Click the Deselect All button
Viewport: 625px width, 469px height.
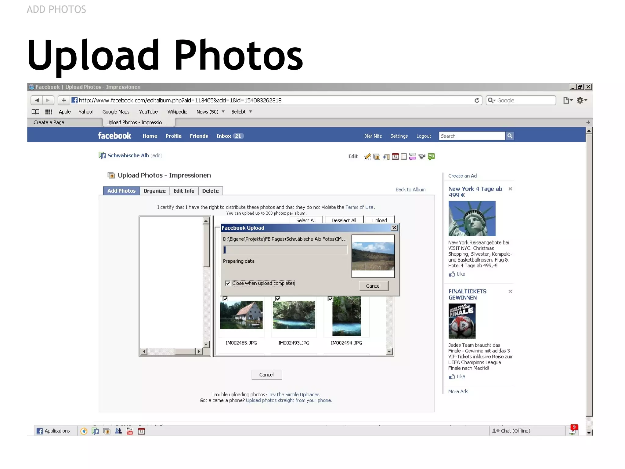[x=344, y=220]
